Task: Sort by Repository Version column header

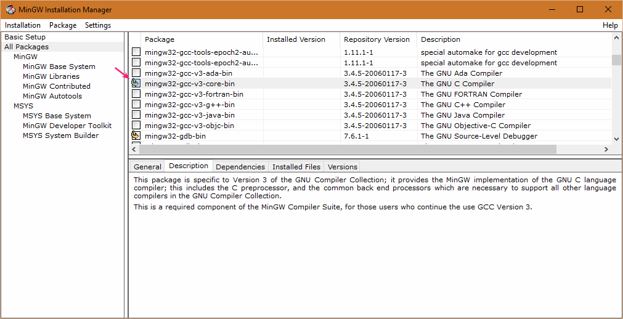Action: click(x=377, y=39)
